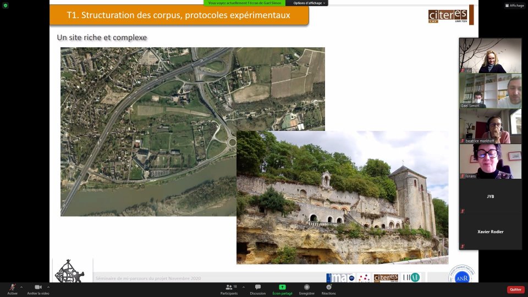Unmute the microphone with Activer

pos(13,289)
